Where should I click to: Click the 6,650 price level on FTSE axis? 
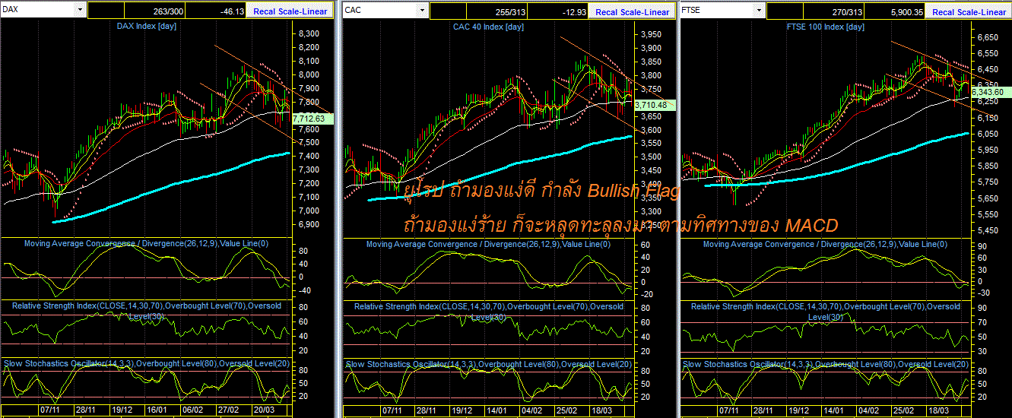pyautogui.click(x=987, y=36)
